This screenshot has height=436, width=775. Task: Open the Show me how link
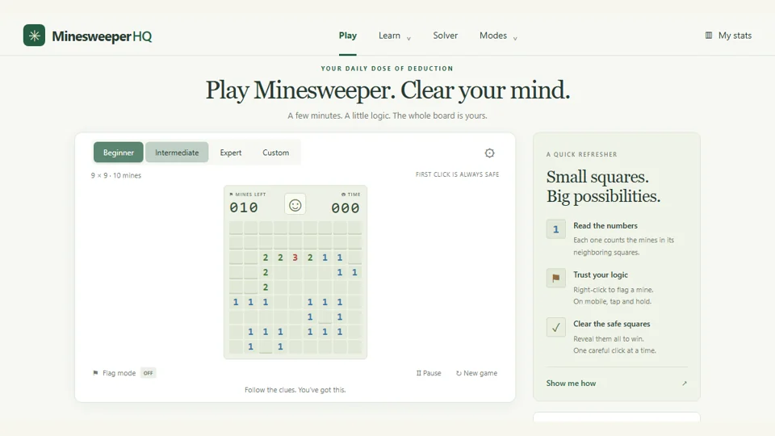click(571, 383)
